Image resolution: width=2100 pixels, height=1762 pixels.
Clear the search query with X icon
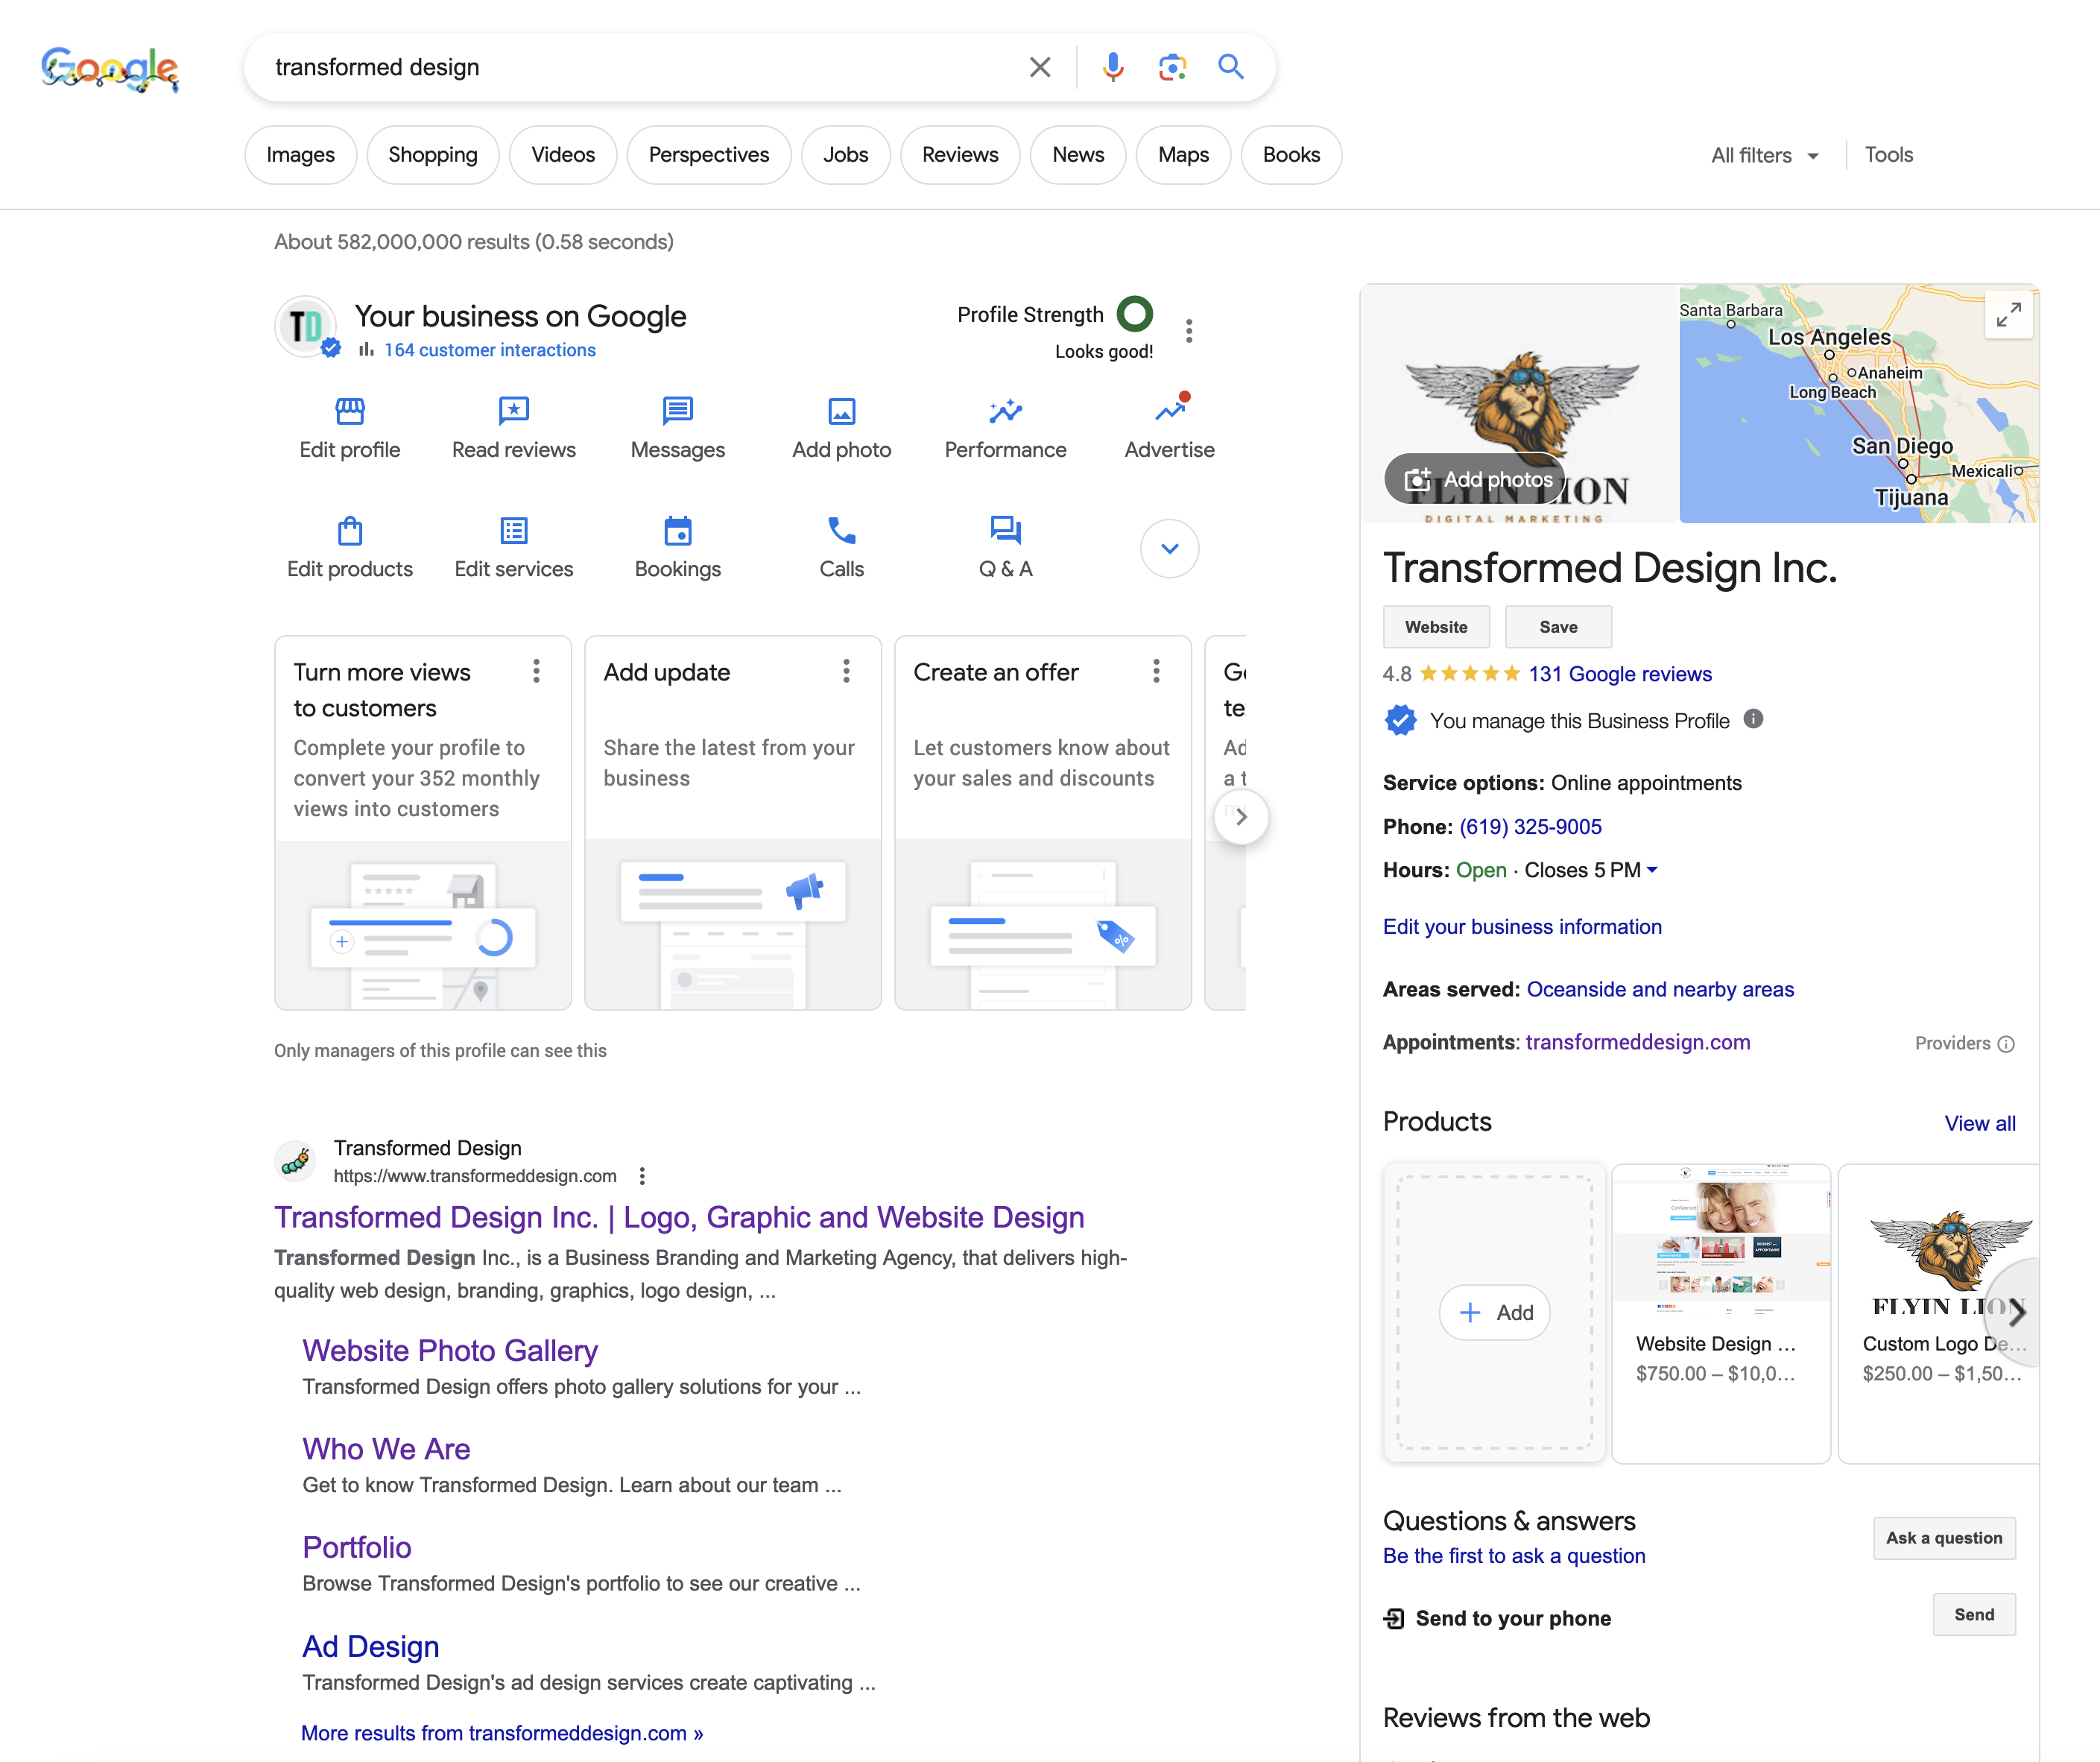[1040, 67]
